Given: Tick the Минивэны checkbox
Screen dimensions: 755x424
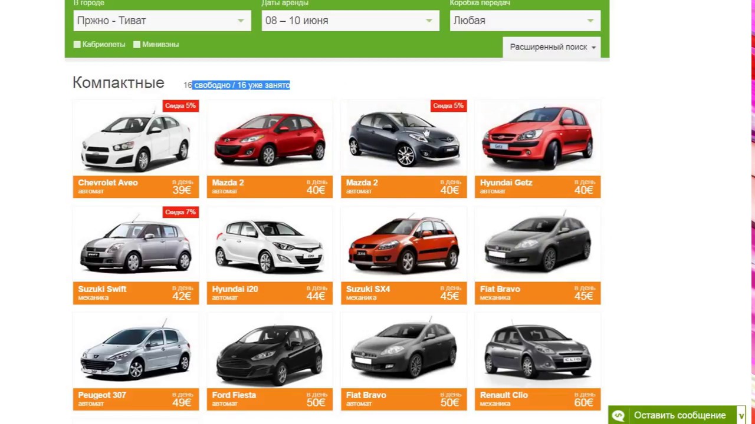Looking at the screenshot, I should [137, 44].
